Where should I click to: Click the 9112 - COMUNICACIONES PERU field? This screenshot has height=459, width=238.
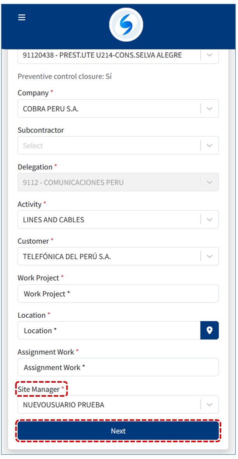(x=109, y=183)
